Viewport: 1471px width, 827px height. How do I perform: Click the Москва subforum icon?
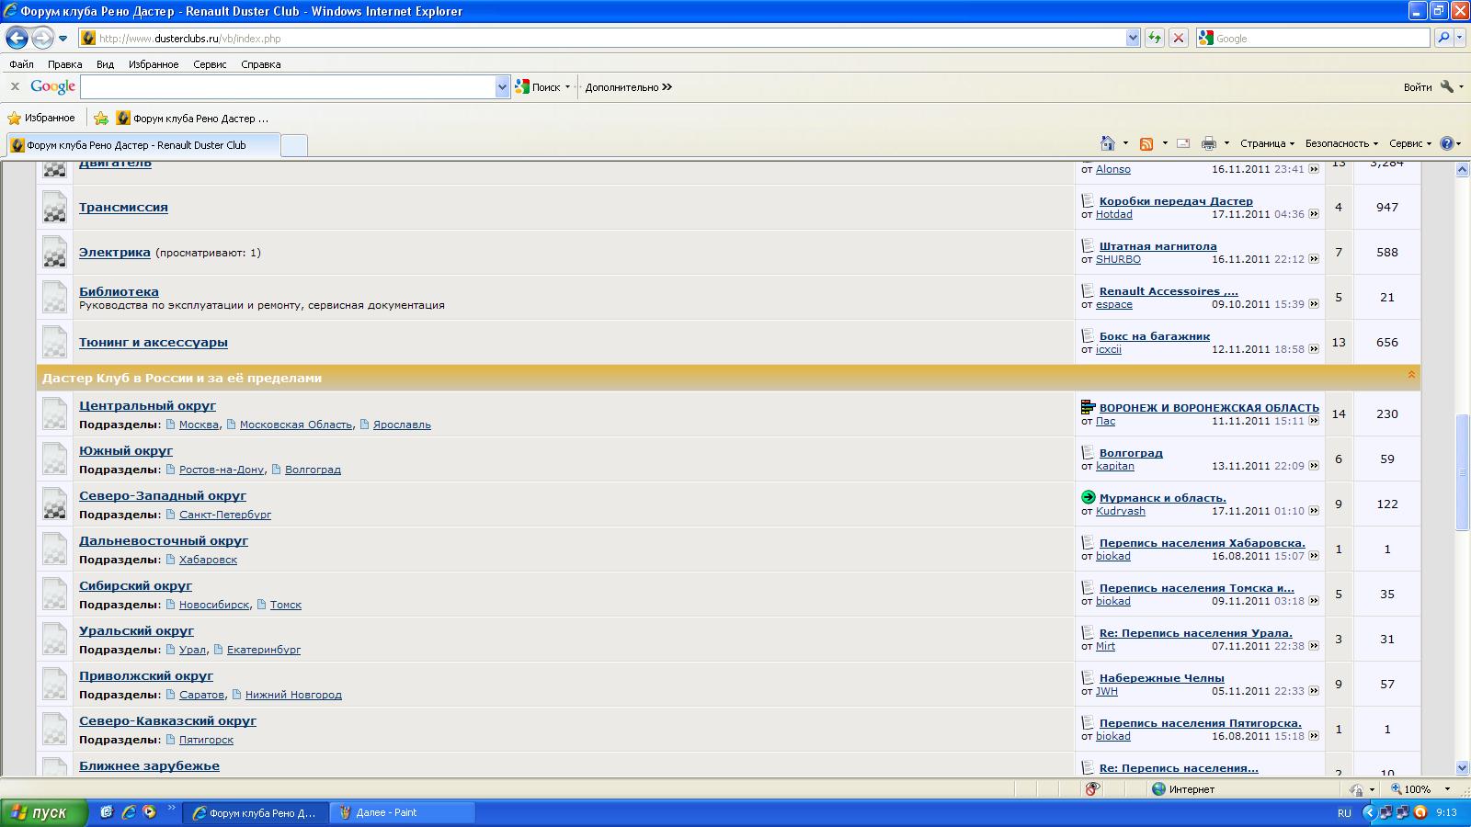170,425
